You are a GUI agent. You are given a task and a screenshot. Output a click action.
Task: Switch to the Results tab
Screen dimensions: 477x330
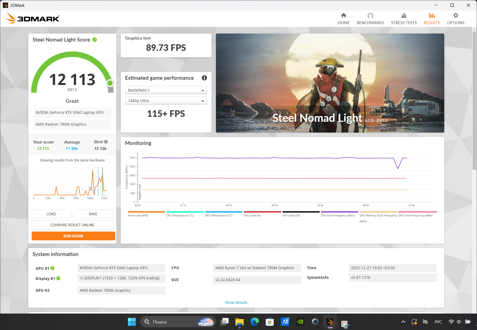pos(432,19)
